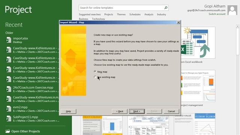Image resolution: width=240 pixels, height=135 pixels.
Task: Focus the Search for online templates field
Action: pos(123,7)
